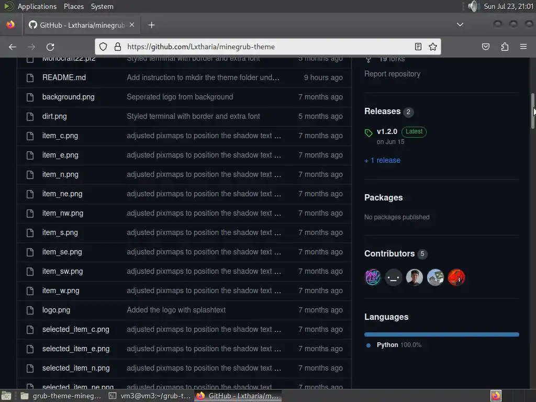Switch to vm3@vm3 terminal taskbar window
This screenshot has width=536, height=402.
(150, 396)
